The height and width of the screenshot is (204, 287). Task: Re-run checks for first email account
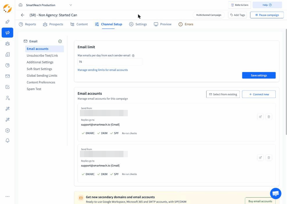(129, 133)
